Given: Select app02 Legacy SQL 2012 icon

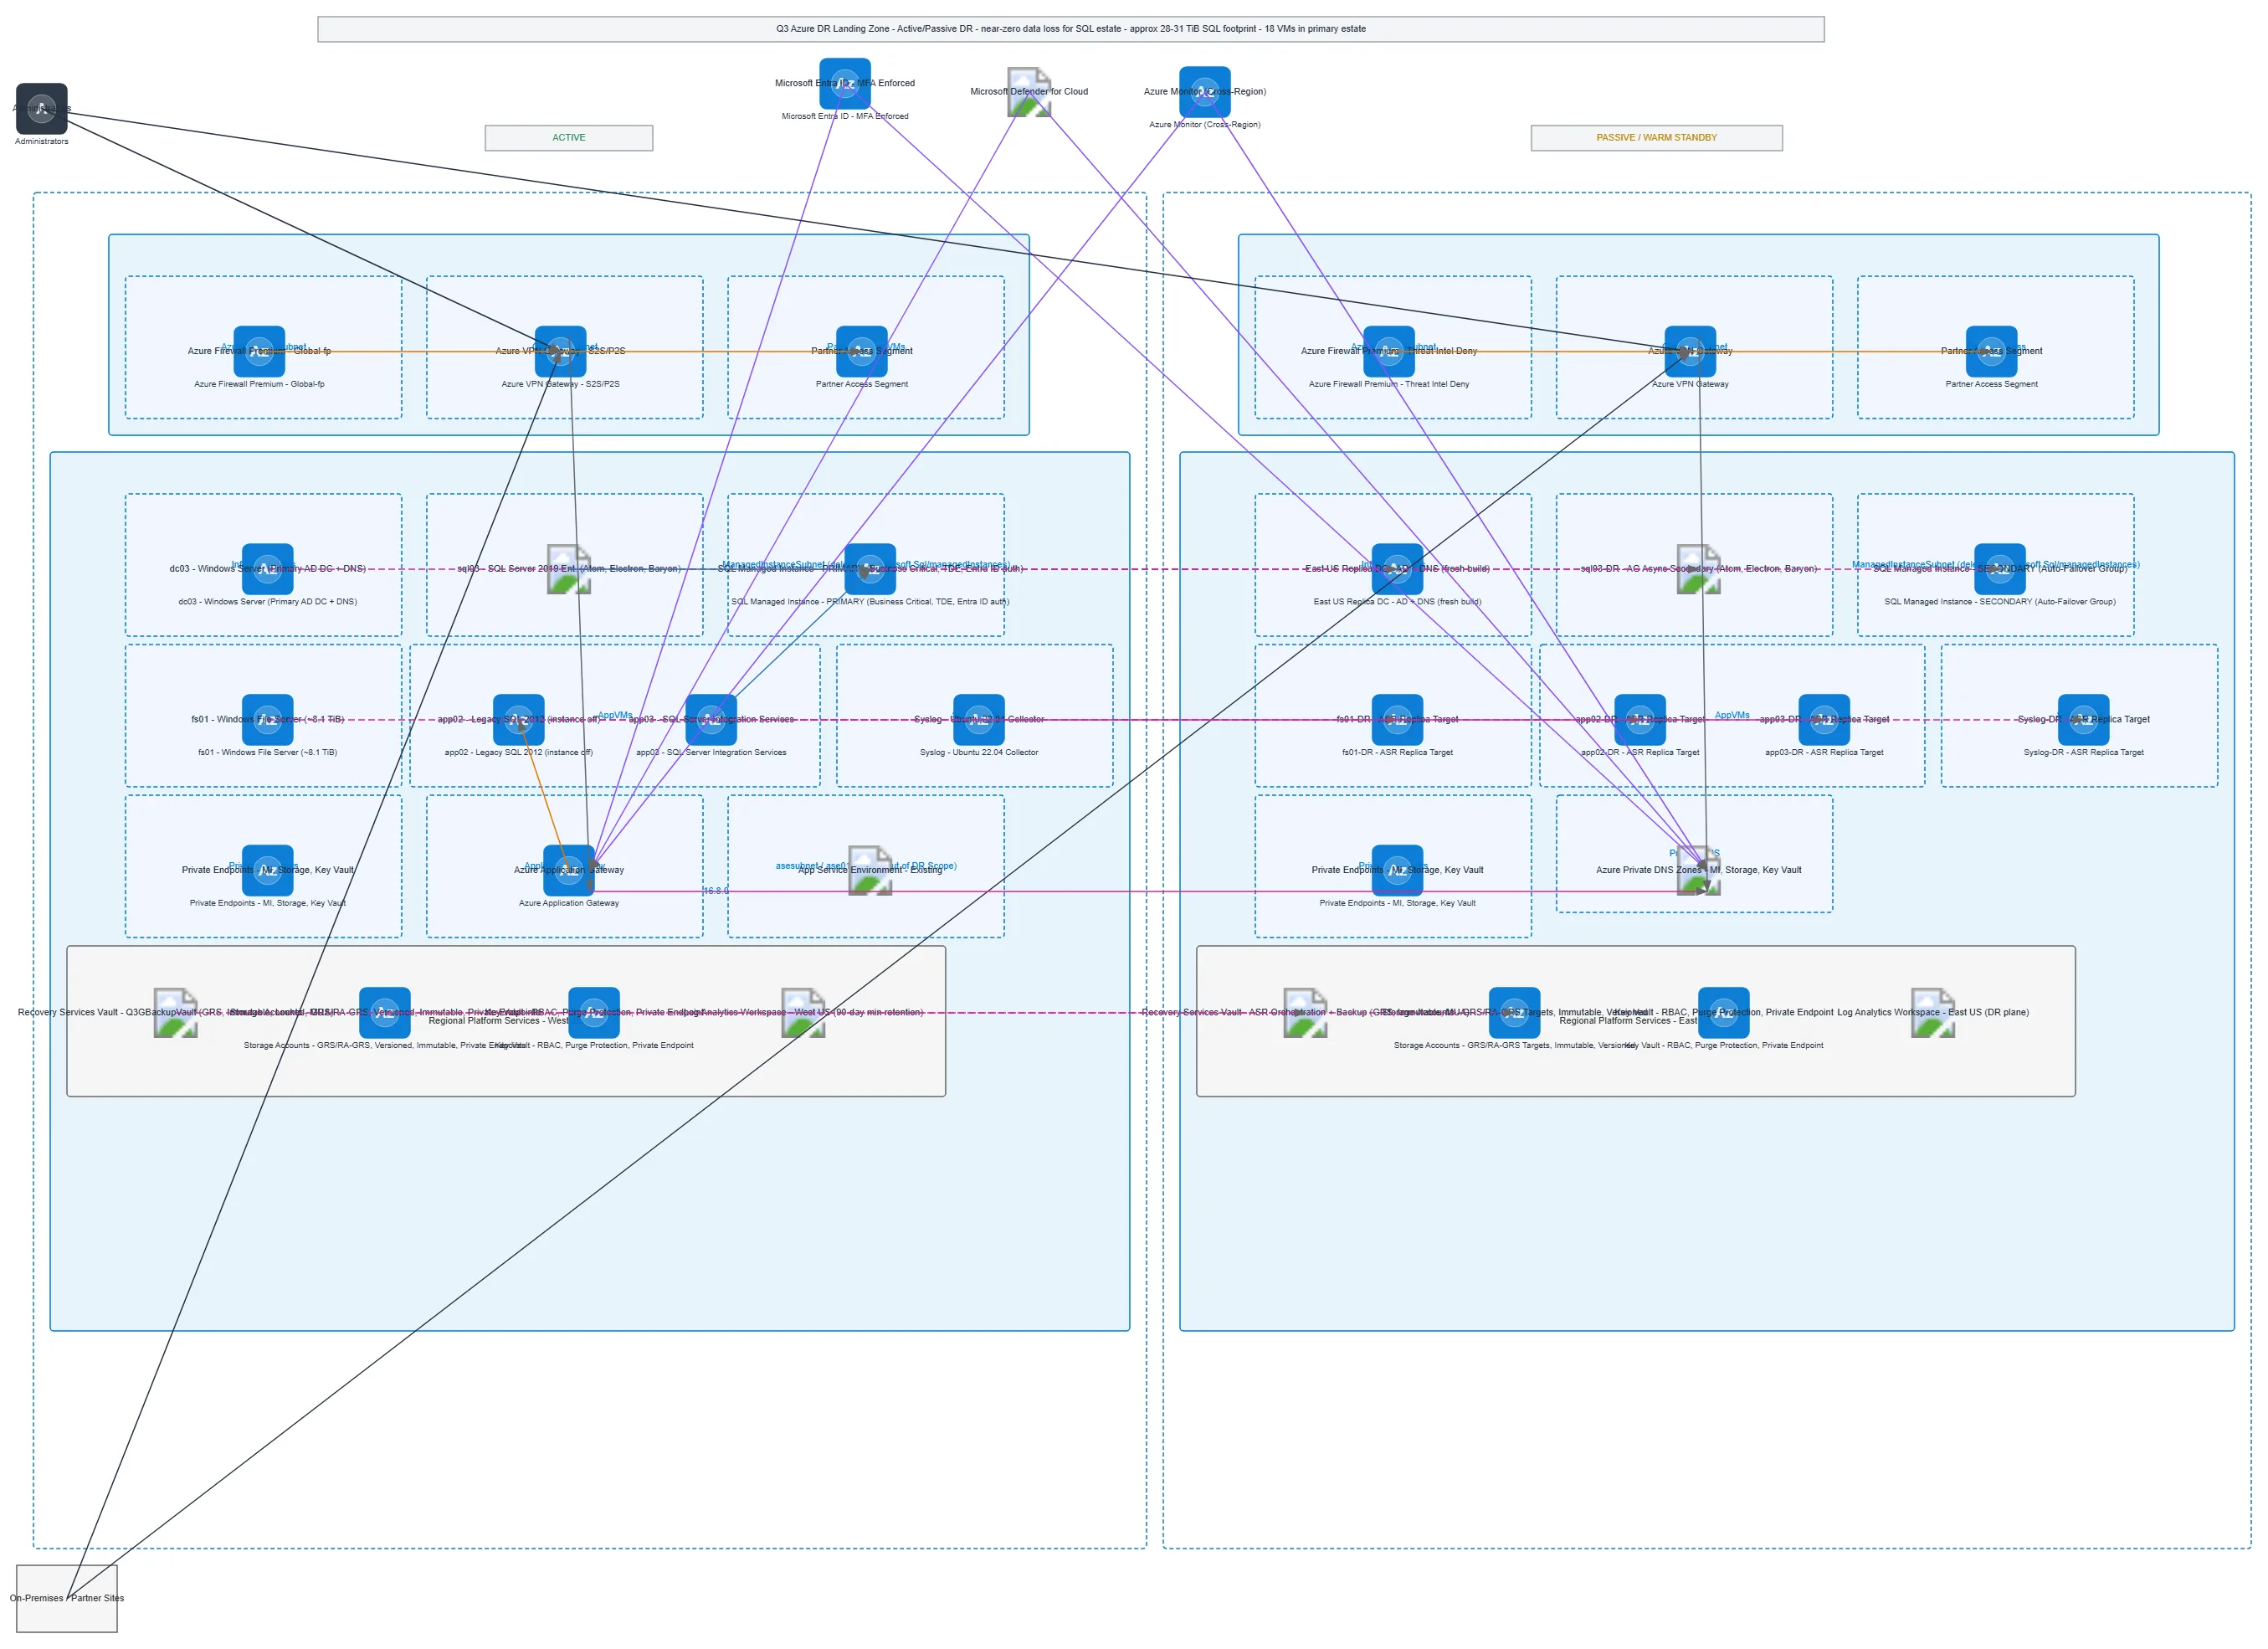Looking at the screenshot, I should tap(519, 720).
